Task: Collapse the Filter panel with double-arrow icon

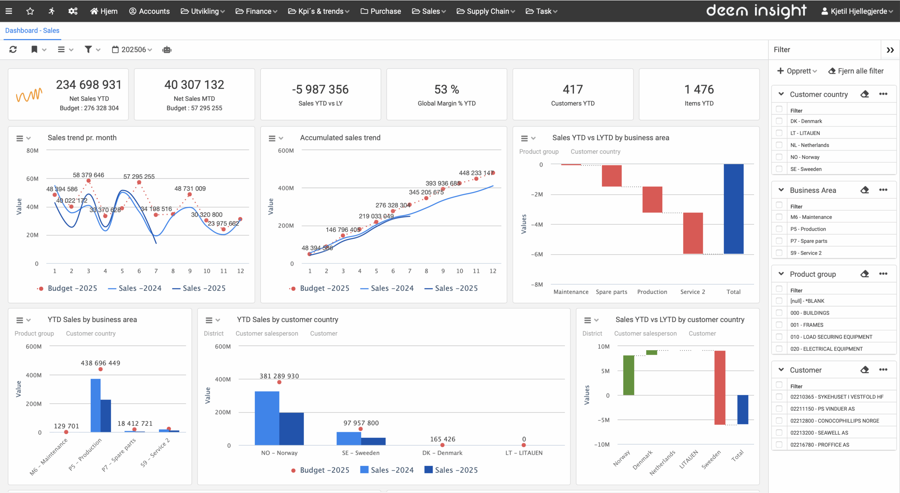Action: click(890, 50)
